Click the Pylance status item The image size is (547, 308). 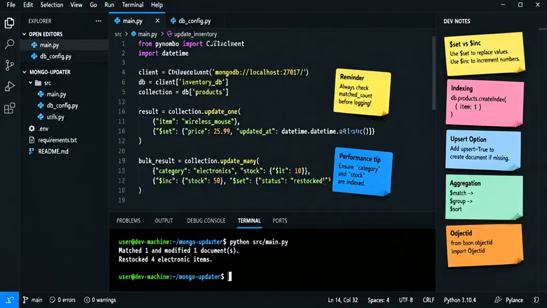click(509, 300)
